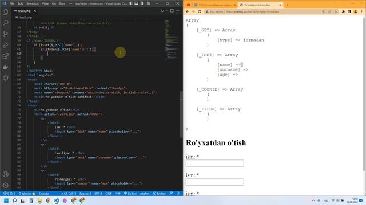This screenshot has height=205, width=366.
Task: Click tabnine status bar item
Action: pos(27,194)
